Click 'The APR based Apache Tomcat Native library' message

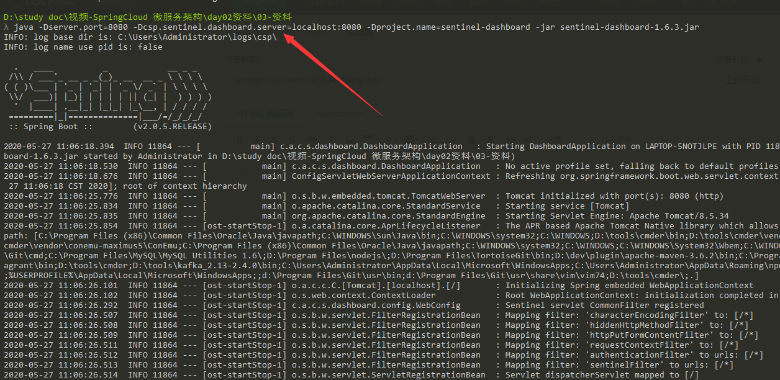click(642, 226)
